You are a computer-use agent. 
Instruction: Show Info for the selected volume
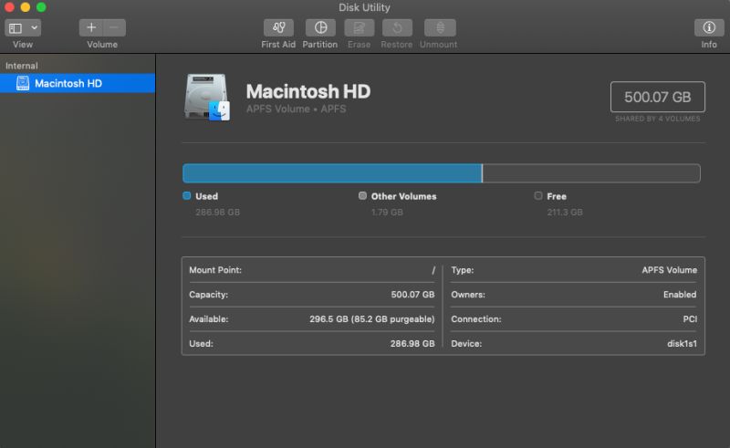click(x=709, y=27)
